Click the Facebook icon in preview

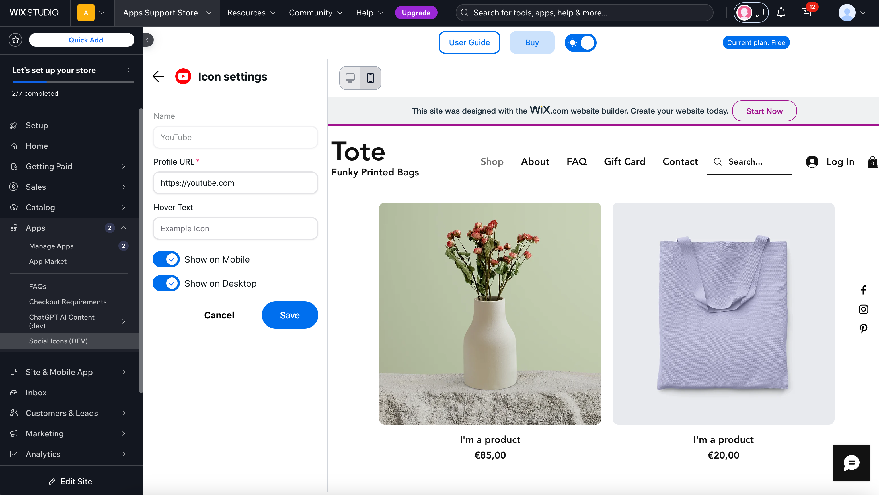pyautogui.click(x=864, y=290)
